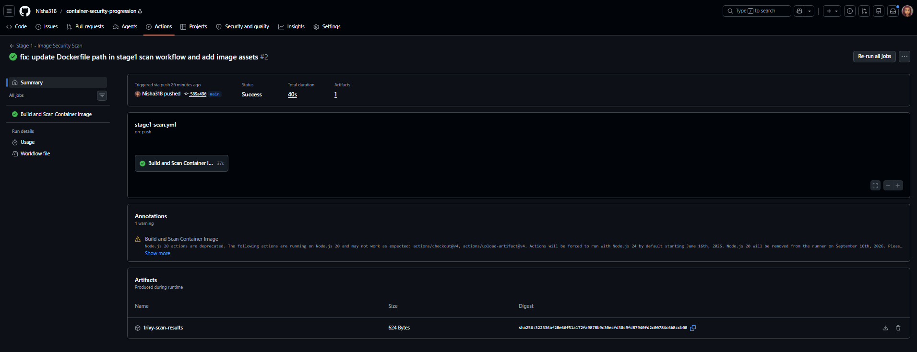
Task: Click the 624 Bytes size value
Action: [x=399, y=328]
